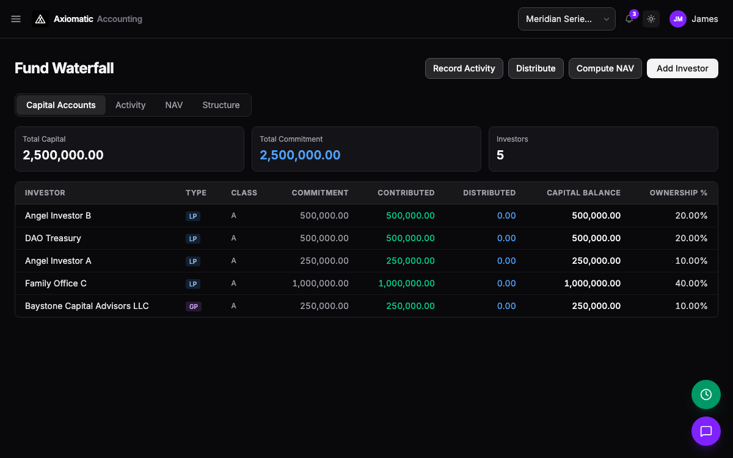This screenshot has height=458, width=733.
Task: Select Baystone Capital Advisors LLC row name
Action: (87, 306)
